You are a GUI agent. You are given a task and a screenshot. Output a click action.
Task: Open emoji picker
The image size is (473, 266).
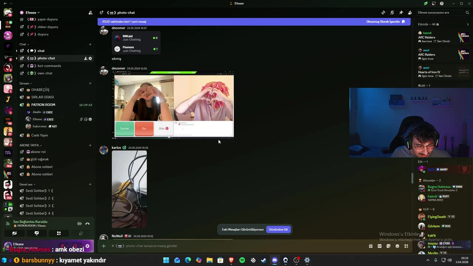pos(397,246)
